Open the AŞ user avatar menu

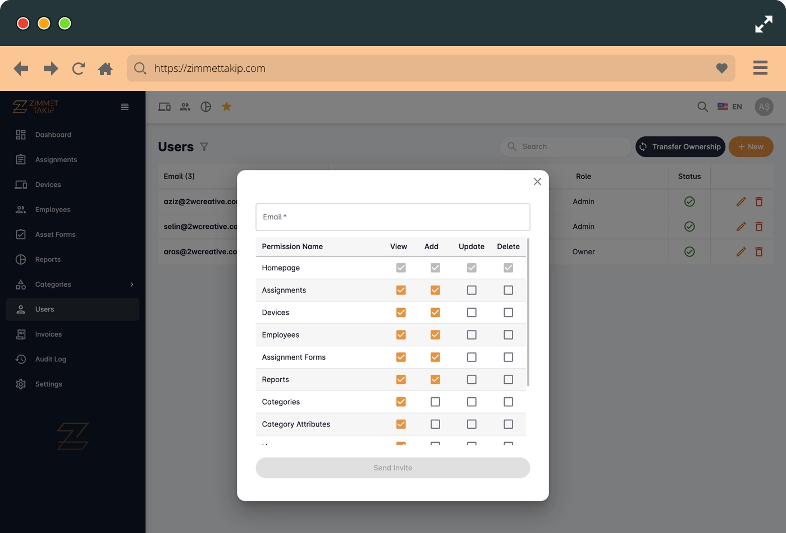click(764, 107)
